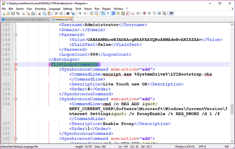Click Synchronize Vertical Scrolling icon
The image size is (235, 149).
(x=91, y=13)
